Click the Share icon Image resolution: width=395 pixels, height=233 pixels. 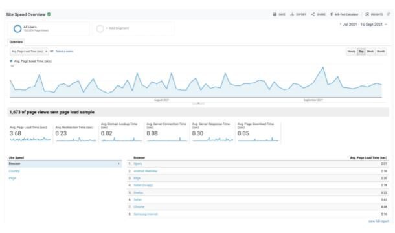coord(313,14)
